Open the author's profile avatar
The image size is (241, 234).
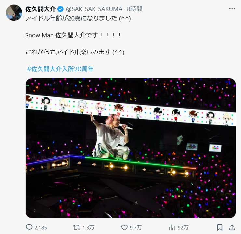coord(14,13)
